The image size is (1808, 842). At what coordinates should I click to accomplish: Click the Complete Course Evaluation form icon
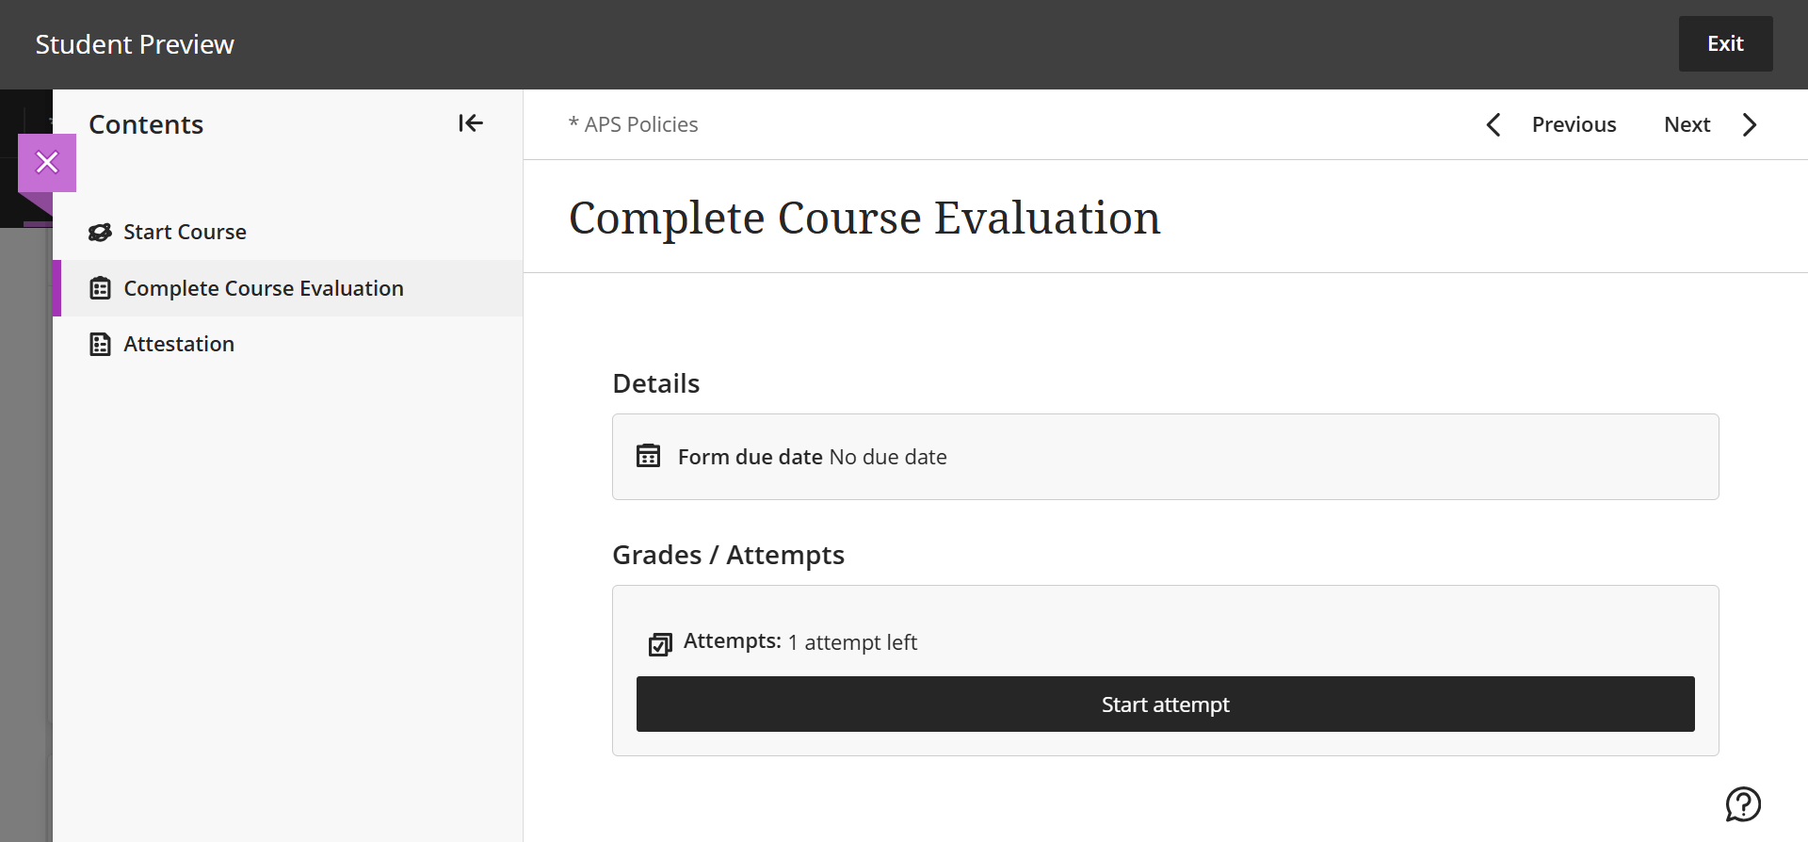coord(100,288)
